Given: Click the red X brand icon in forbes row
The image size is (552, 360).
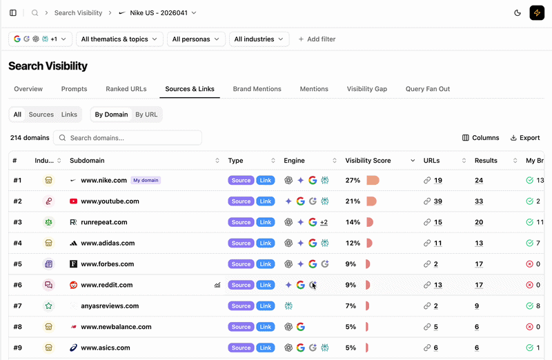Looking at the screenshot, I should click(x=529, y=264).
